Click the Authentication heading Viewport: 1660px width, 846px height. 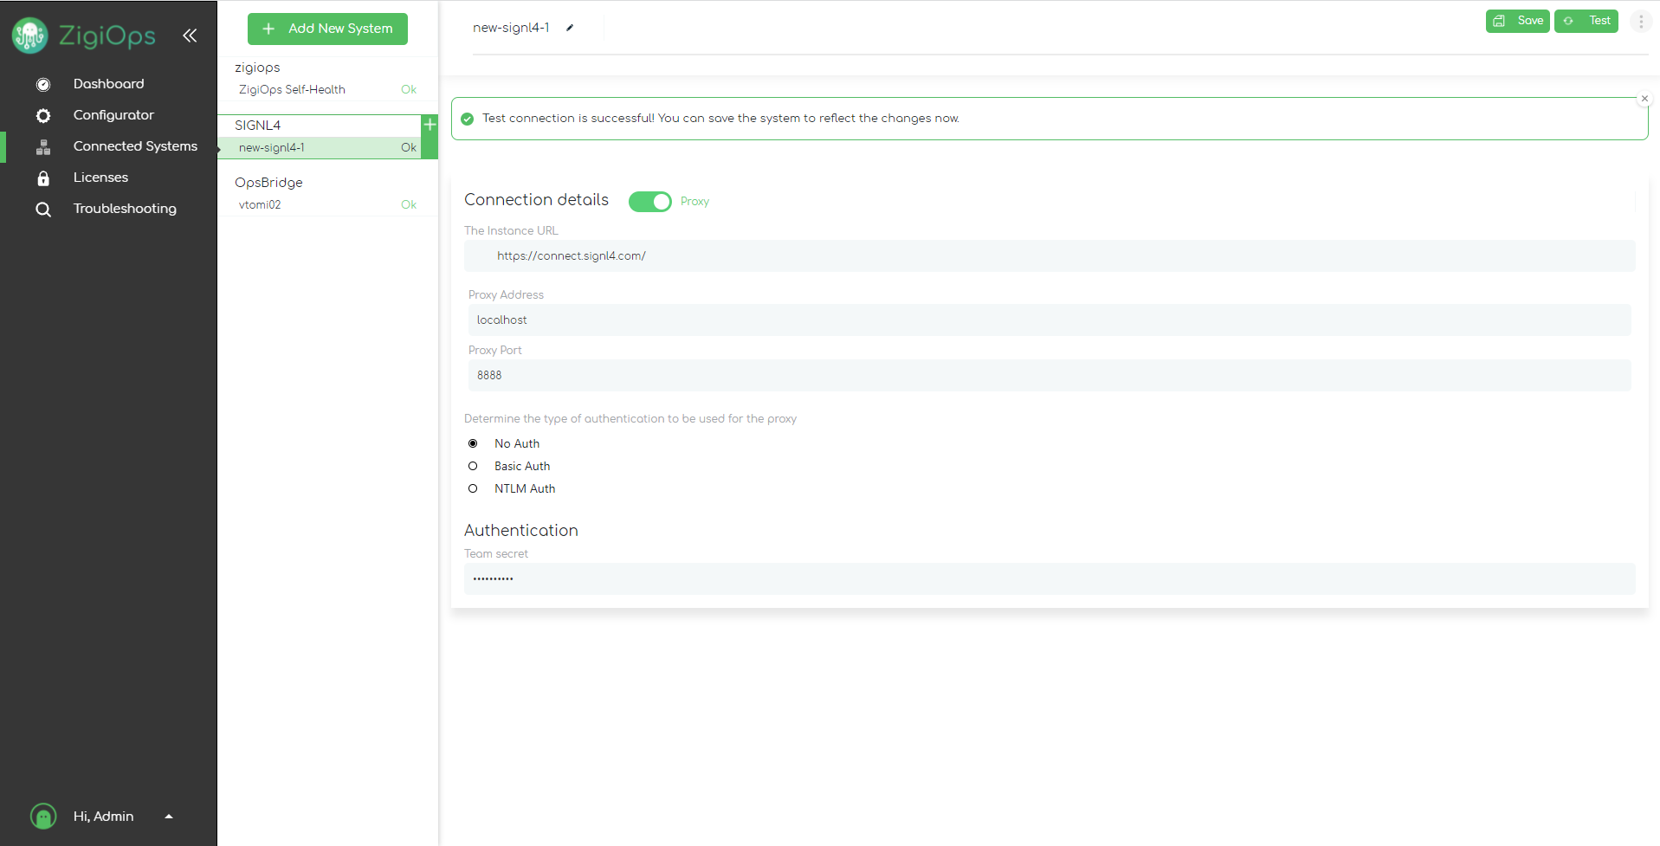(521, 531)
